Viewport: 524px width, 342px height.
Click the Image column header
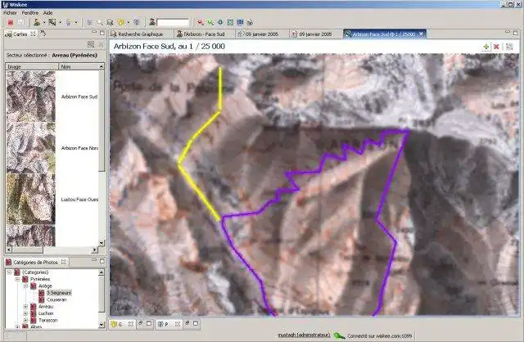click(32, 67)
